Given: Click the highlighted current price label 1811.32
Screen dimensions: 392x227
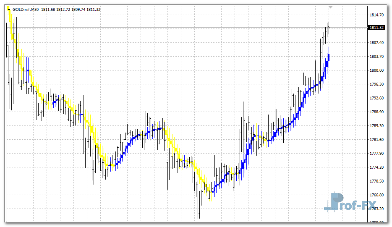Looking at the screenshot, I should pyautogui.click(x=376, y=28).
